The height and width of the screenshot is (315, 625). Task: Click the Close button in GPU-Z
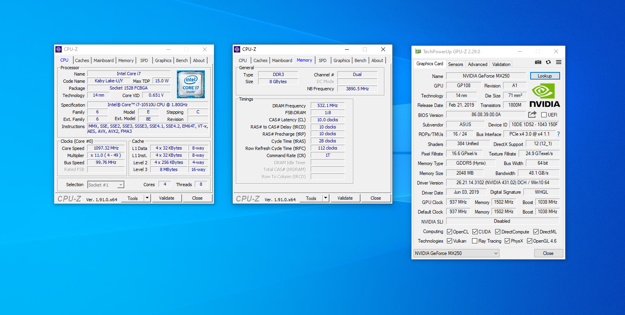click(548, 253)
